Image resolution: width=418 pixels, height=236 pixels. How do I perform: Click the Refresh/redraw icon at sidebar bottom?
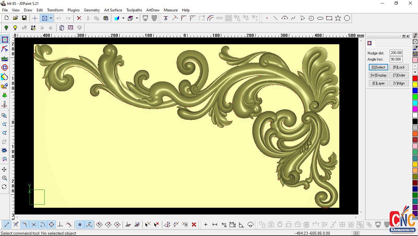pos(5,187)
